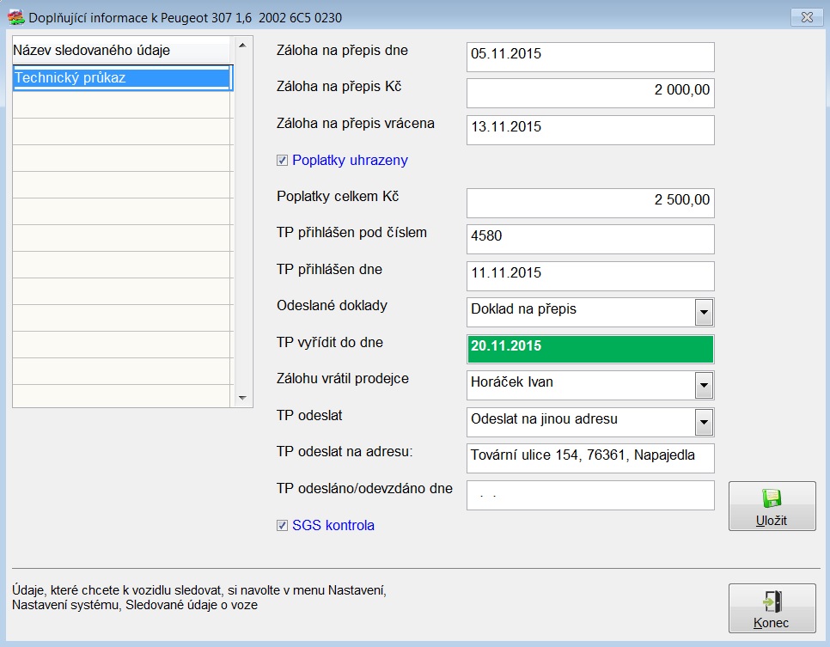Click the Název sledovaného údaje column header

click(x=121, y=51)
